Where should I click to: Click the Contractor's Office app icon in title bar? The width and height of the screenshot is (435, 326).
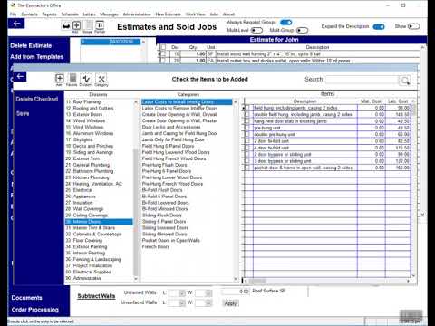coord(13,5)
